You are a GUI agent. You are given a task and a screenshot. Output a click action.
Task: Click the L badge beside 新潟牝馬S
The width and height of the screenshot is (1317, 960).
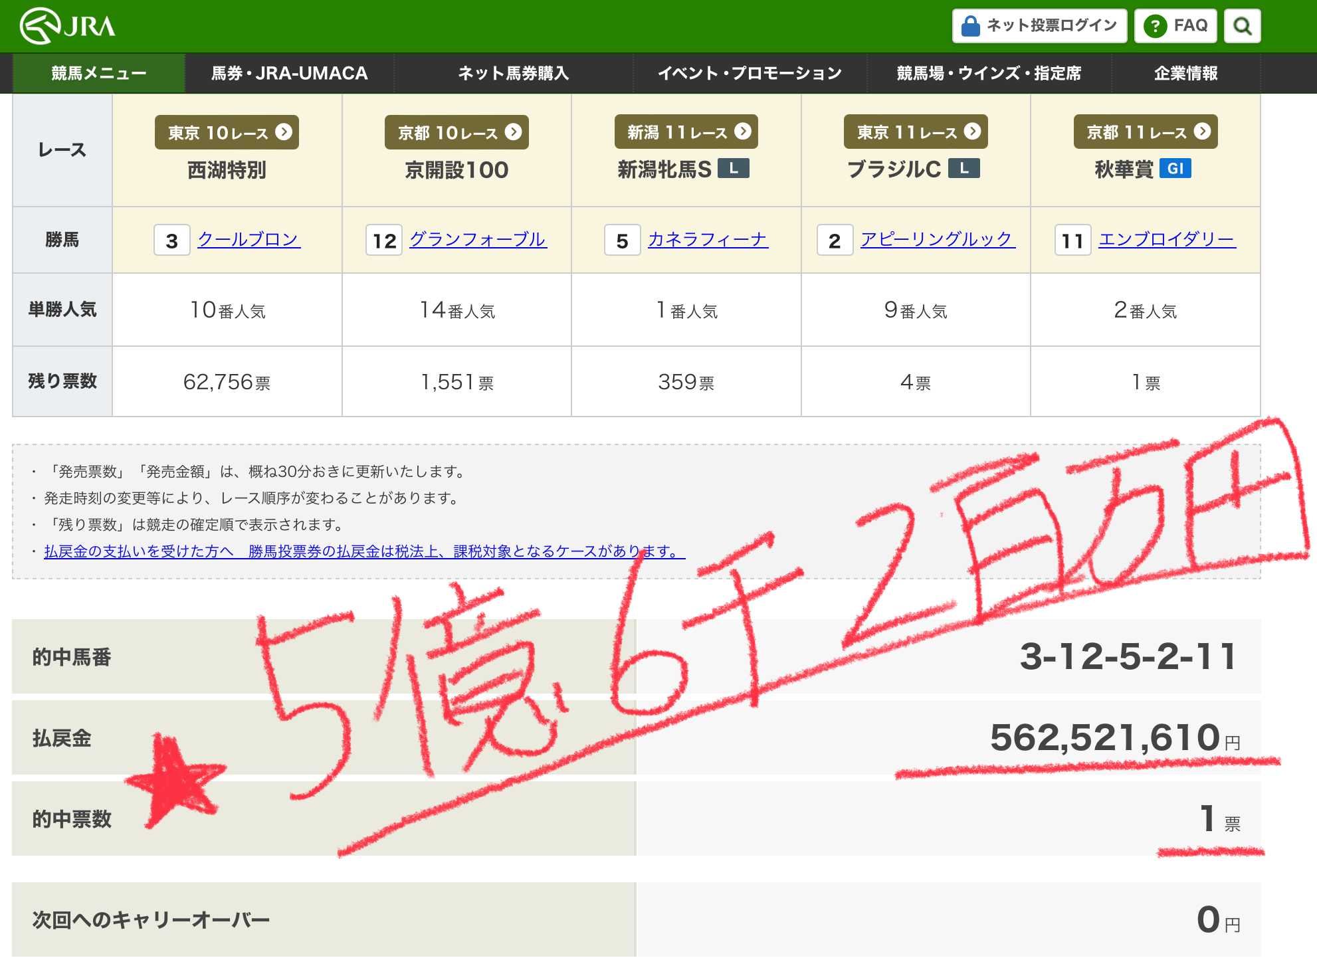tap(733, 169)
